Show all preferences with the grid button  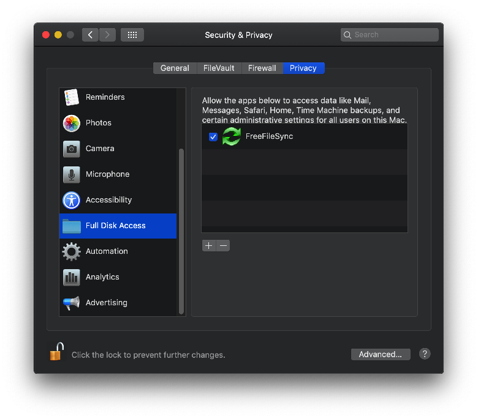[x=132, y=35]
